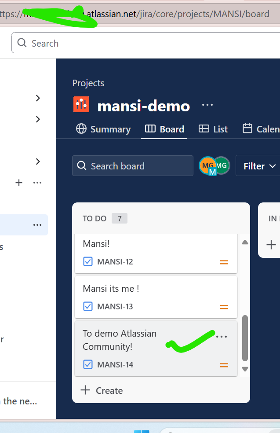Expand the third sidebar chevron section
This screenshot has height=433, width=280.
[38, 161]
